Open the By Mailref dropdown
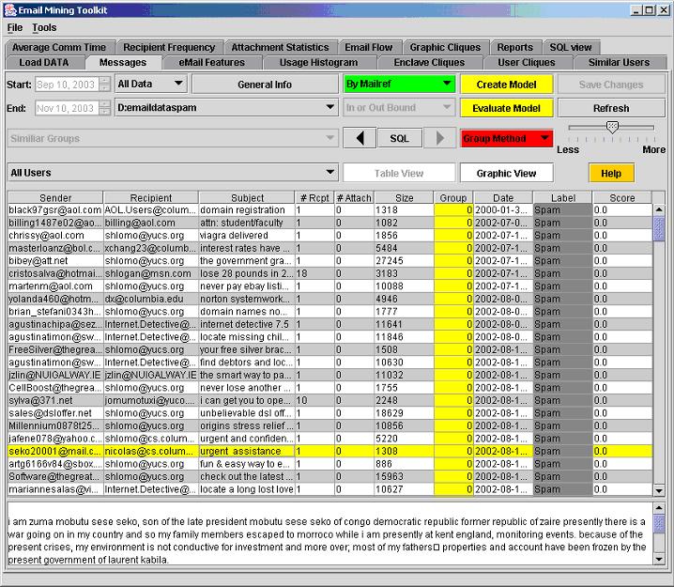 (x=398, y=84)
